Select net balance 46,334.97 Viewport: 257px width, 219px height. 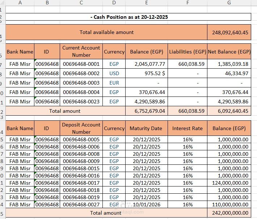[229, 73]
